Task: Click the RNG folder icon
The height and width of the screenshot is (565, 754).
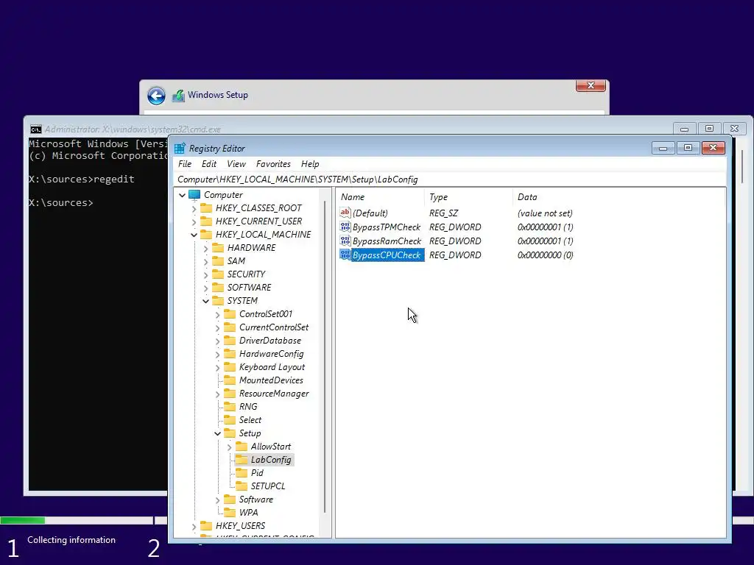Action: pos(230,406)
